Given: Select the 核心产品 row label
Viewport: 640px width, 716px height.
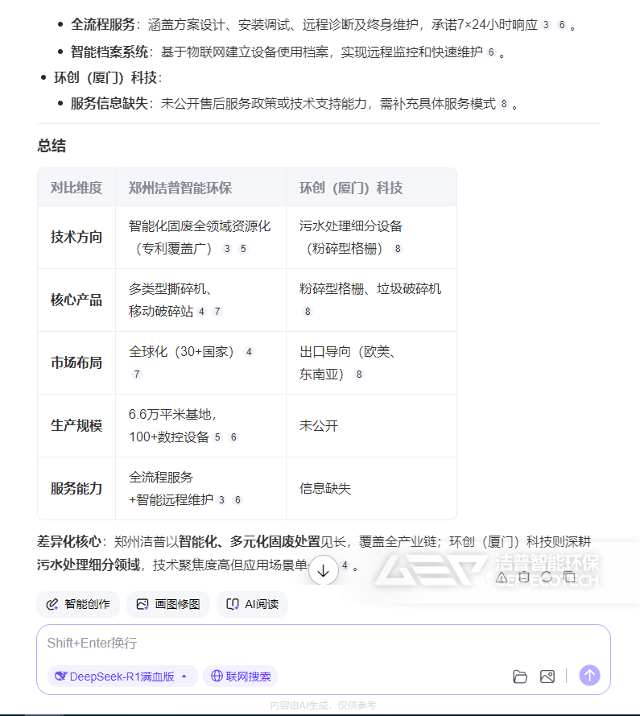Looking at the screenshot, I should click(x=76, y=300).
